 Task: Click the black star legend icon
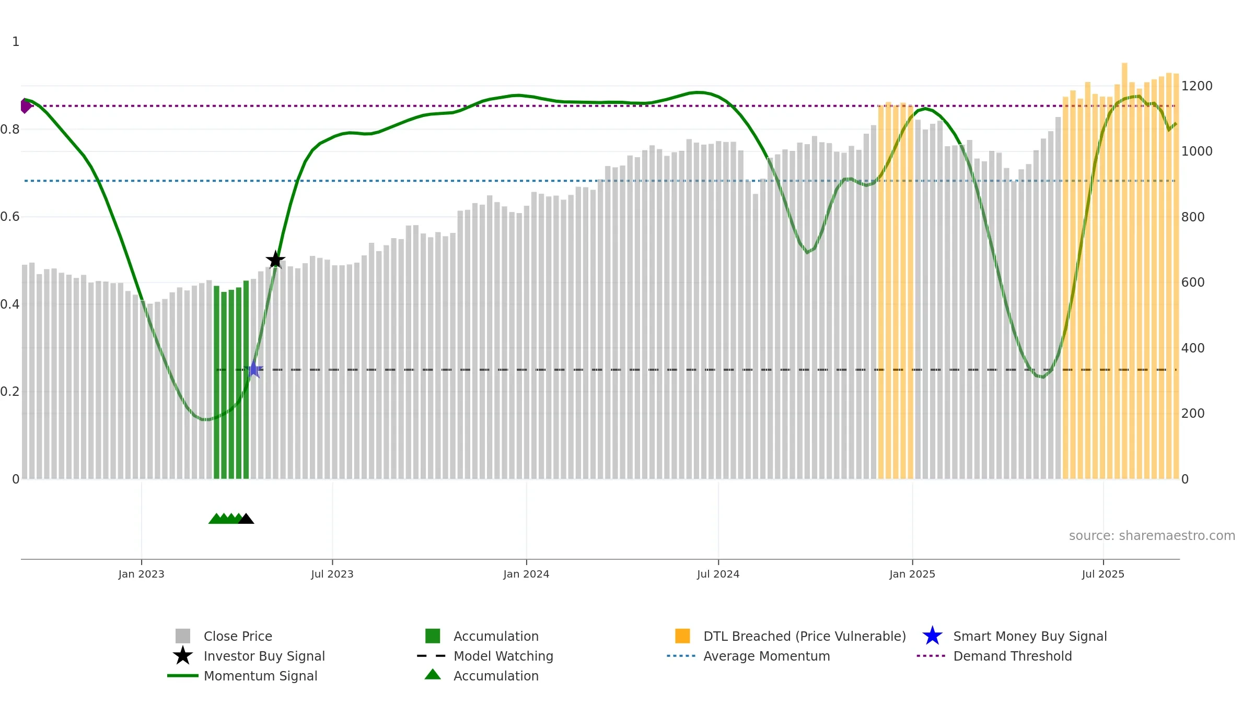(183, 655)
